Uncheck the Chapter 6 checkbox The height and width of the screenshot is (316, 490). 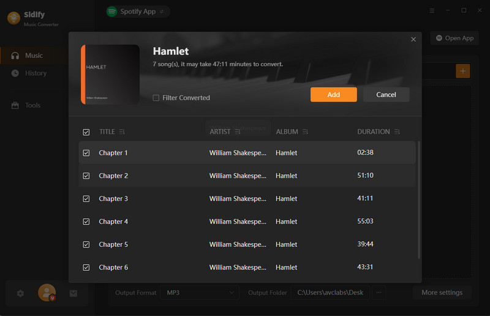point(86,268)
